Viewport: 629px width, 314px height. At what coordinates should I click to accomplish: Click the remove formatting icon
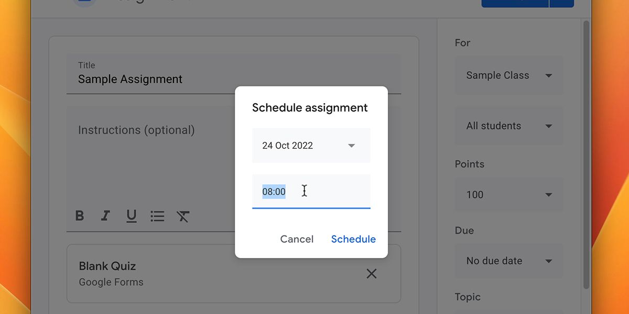[183, 216]
